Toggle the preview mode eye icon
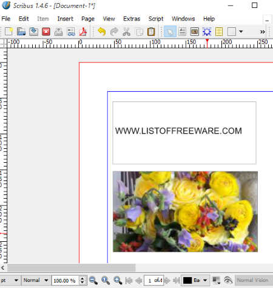 (228, 281)
